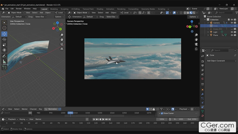Screen dimensions: 238x134
Task: Open the Playhead dropdown in graph editor
Action: click(184, 109)
